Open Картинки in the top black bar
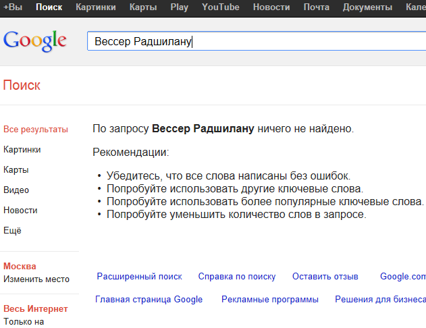 pyautogui.click(x=96, y=7)
